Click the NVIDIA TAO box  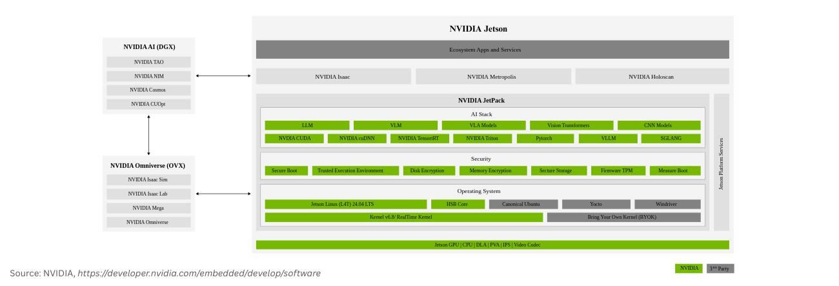(148, 62)
